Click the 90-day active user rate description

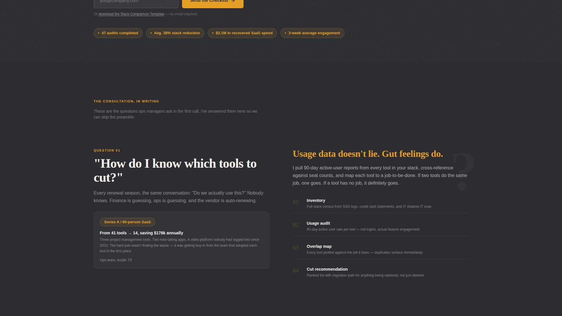pos(363,229)
